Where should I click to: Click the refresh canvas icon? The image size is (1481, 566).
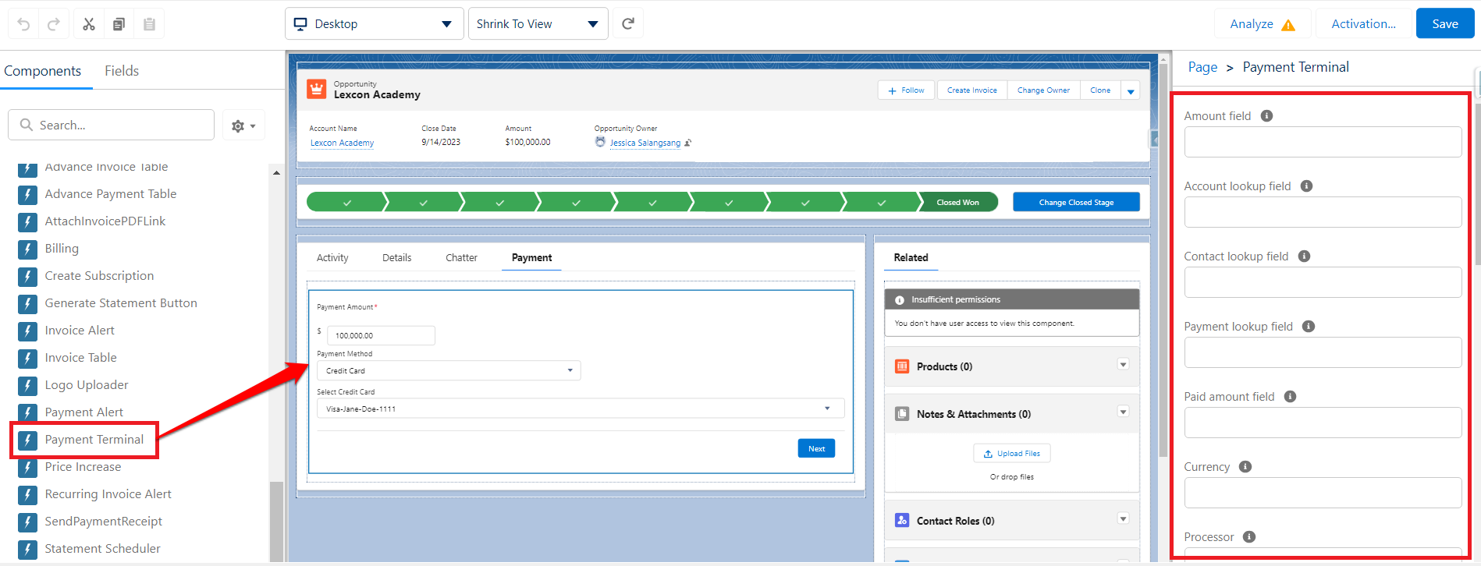(x=628, y=24)
